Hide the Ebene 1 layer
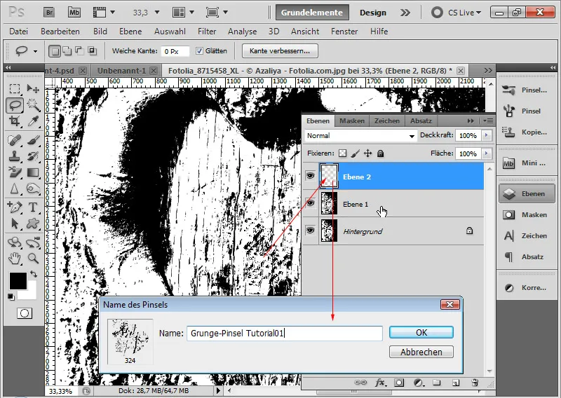This screenshot has height=398, width=561. pyautogui.click(x=310, y=203)
